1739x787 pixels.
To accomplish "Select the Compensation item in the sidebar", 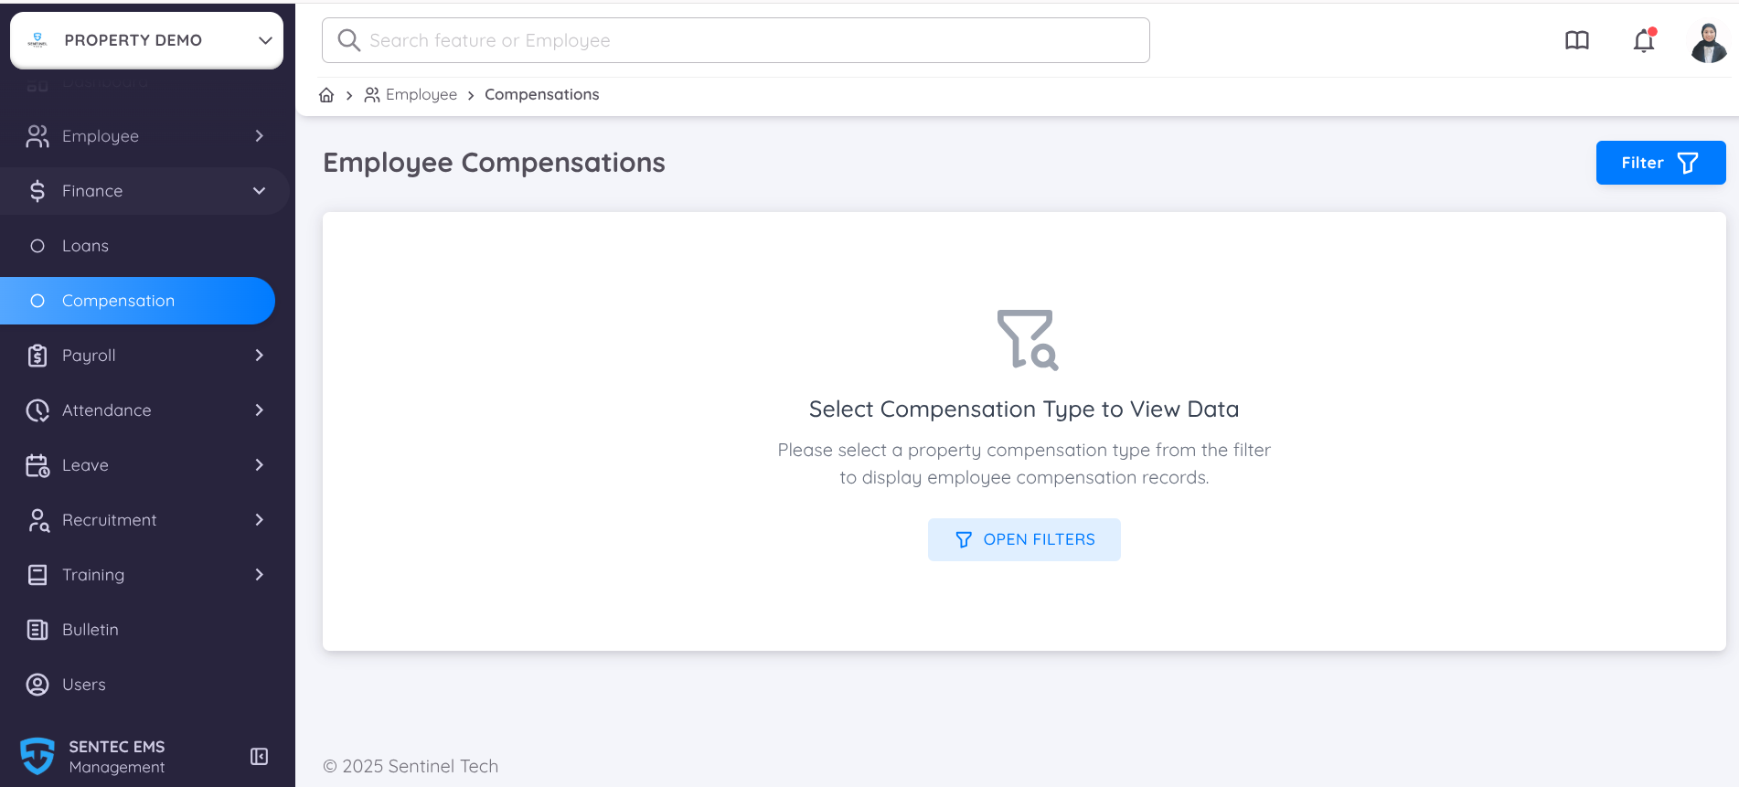I will pyautogui.click(x=118, y=301).
